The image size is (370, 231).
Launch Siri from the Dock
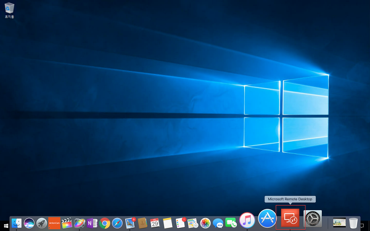[29, 223]
